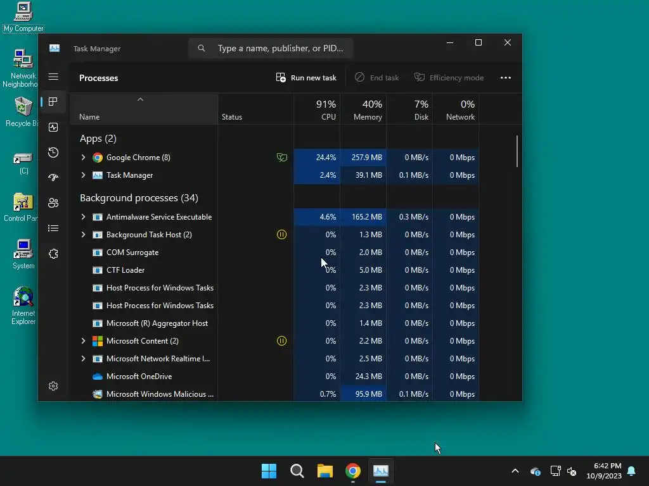Open the System desktop shortcut
649x486 pixels.
pos(23,254)
